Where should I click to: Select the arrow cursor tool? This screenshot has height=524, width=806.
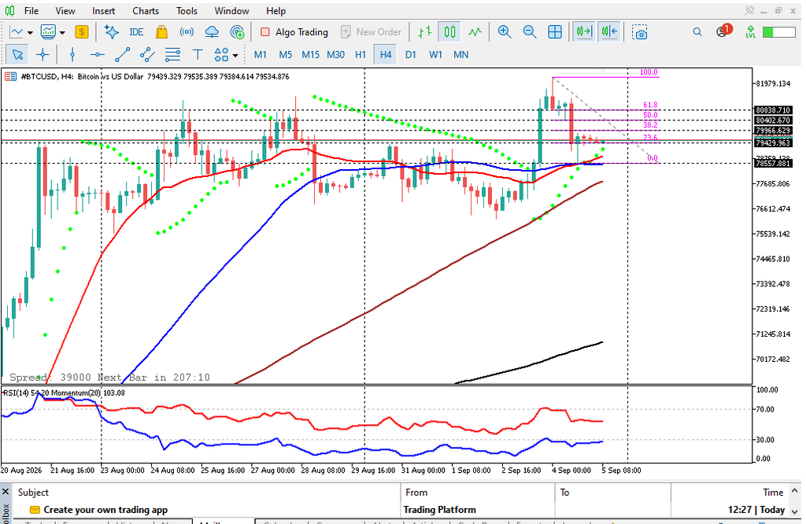17,54
